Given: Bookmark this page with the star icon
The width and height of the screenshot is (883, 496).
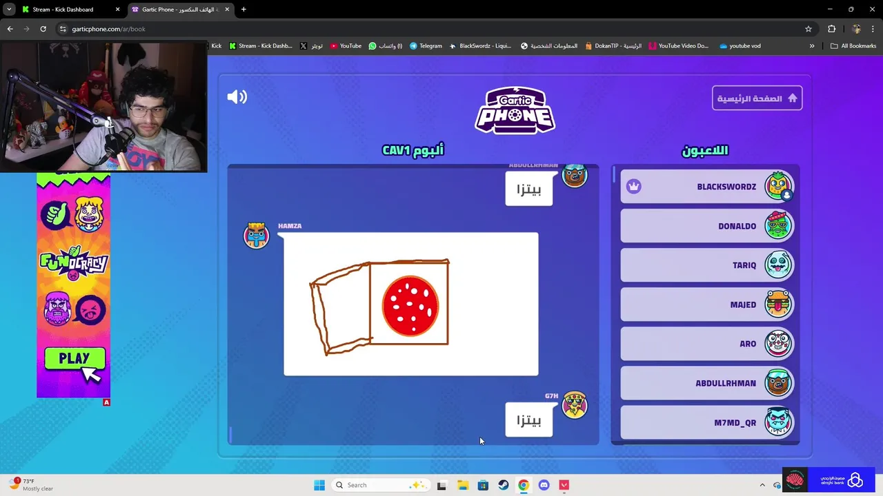Looking at the screenshot, I should [x=808, y=29].
